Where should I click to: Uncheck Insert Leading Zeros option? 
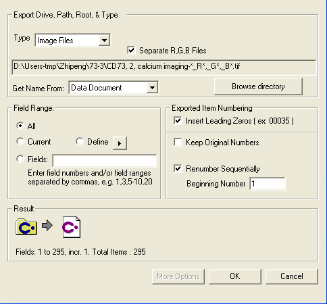tap(178, 121)
